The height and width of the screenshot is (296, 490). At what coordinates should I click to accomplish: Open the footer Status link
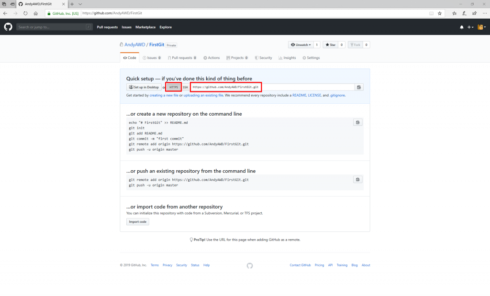pos(195,265)
